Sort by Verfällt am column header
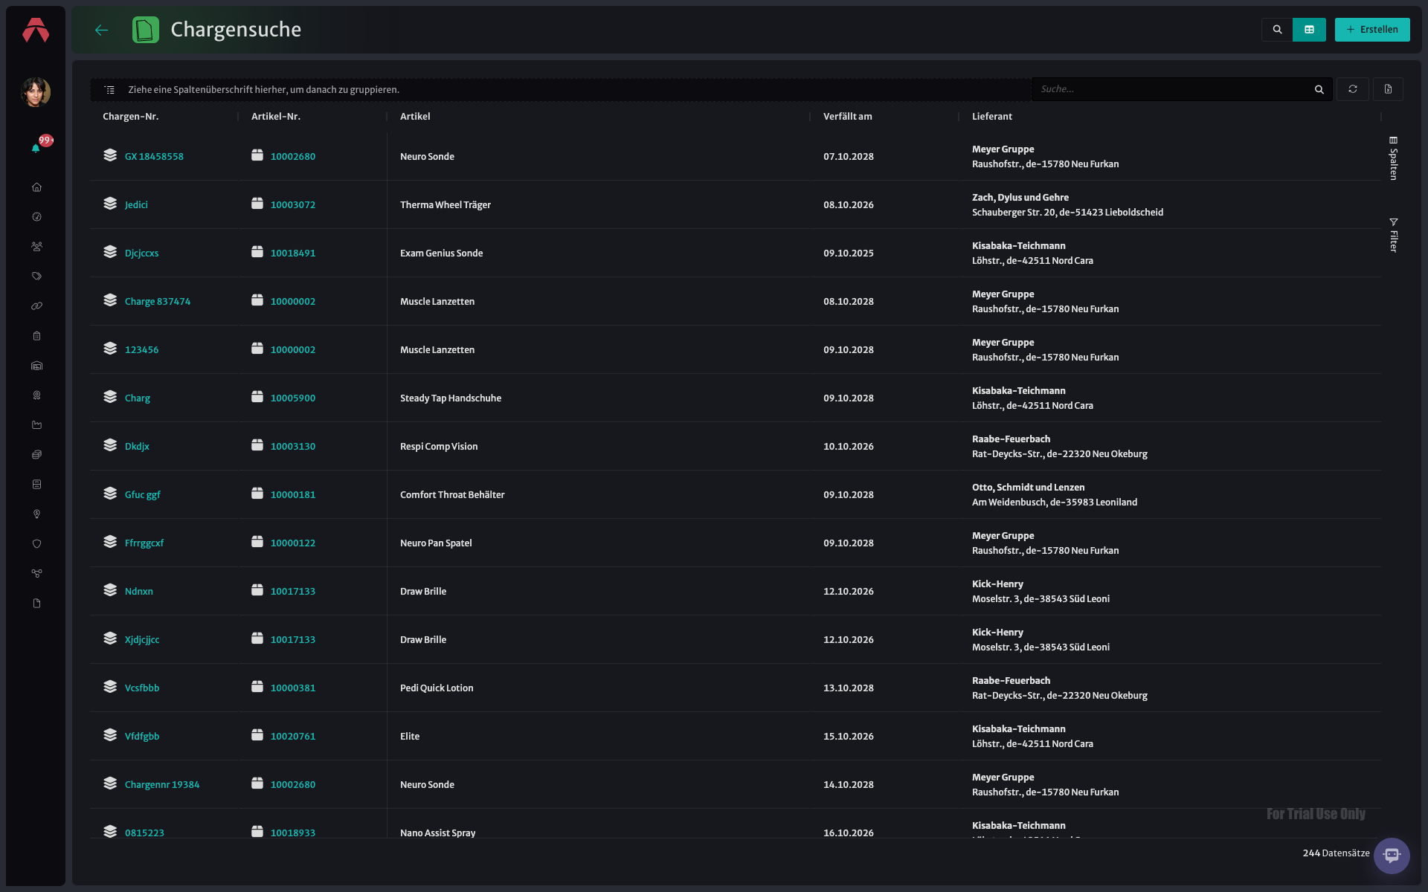 click(x=847, y=117)
